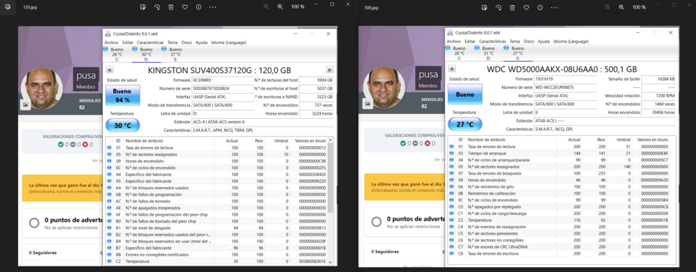Screen dimensions: 696x272
Task: Open file info for 120.jpg
Action: point(198,7)
